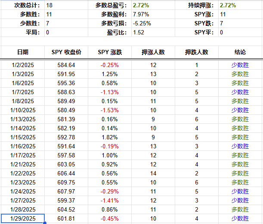Select the SPY 涨跌 column header
Viewport: 263px width, 224px height.
(x=110, y=52)
